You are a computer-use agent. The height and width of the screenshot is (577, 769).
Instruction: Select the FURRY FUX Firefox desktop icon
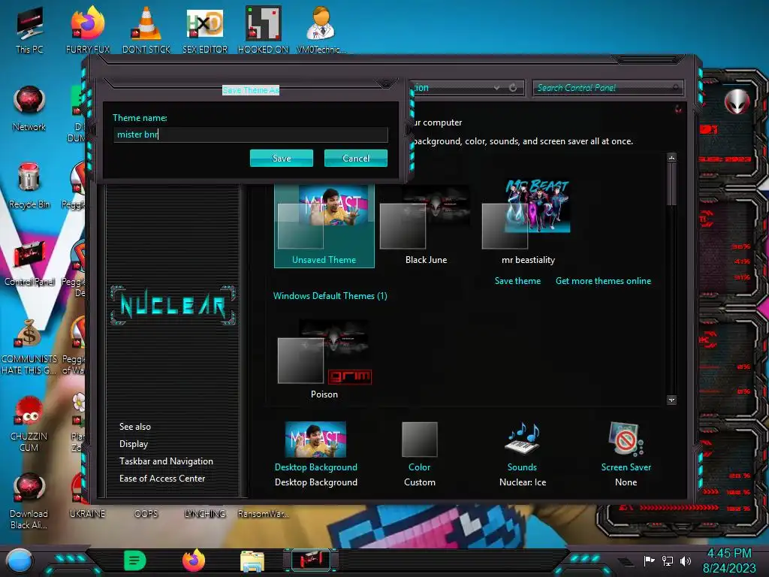point(88,30)
